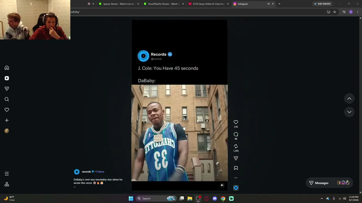Open the Chrome profile avatar

click(351, 12)
